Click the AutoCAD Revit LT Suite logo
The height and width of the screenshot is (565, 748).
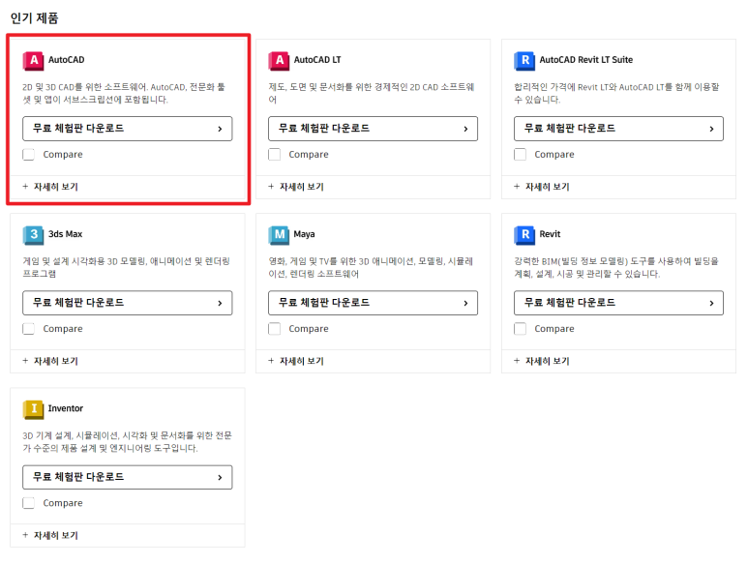tap(524, 61)
